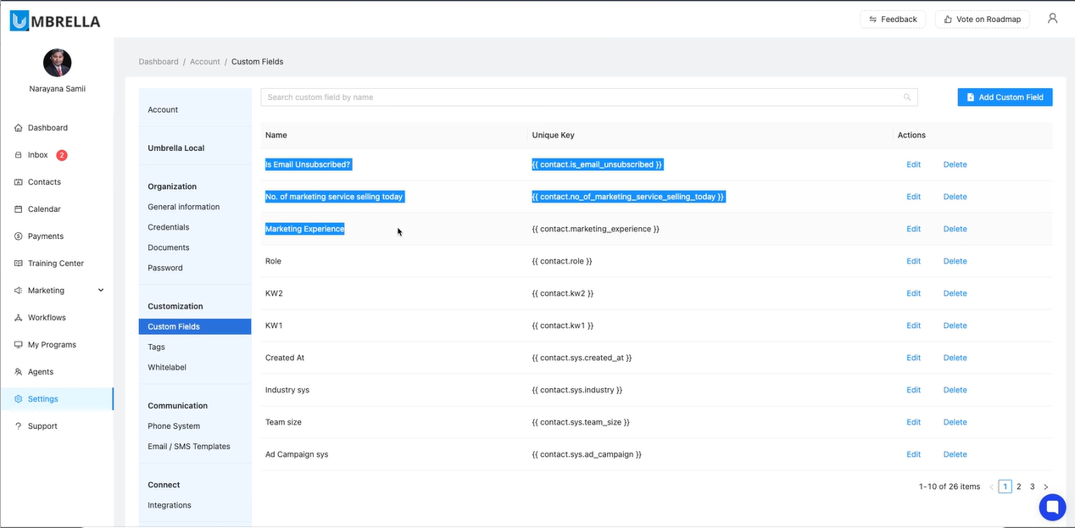Focus the search custom field input
This screenshot has width=1075, height=528.
click(589, 97)
